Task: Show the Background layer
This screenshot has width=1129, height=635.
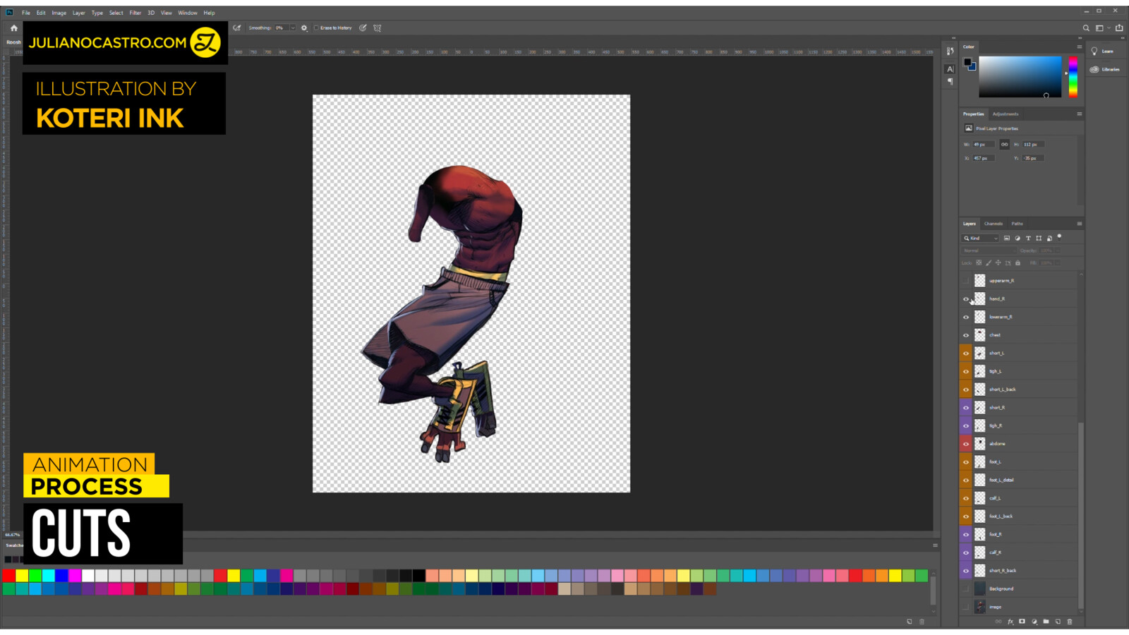Action: point(966,588)
